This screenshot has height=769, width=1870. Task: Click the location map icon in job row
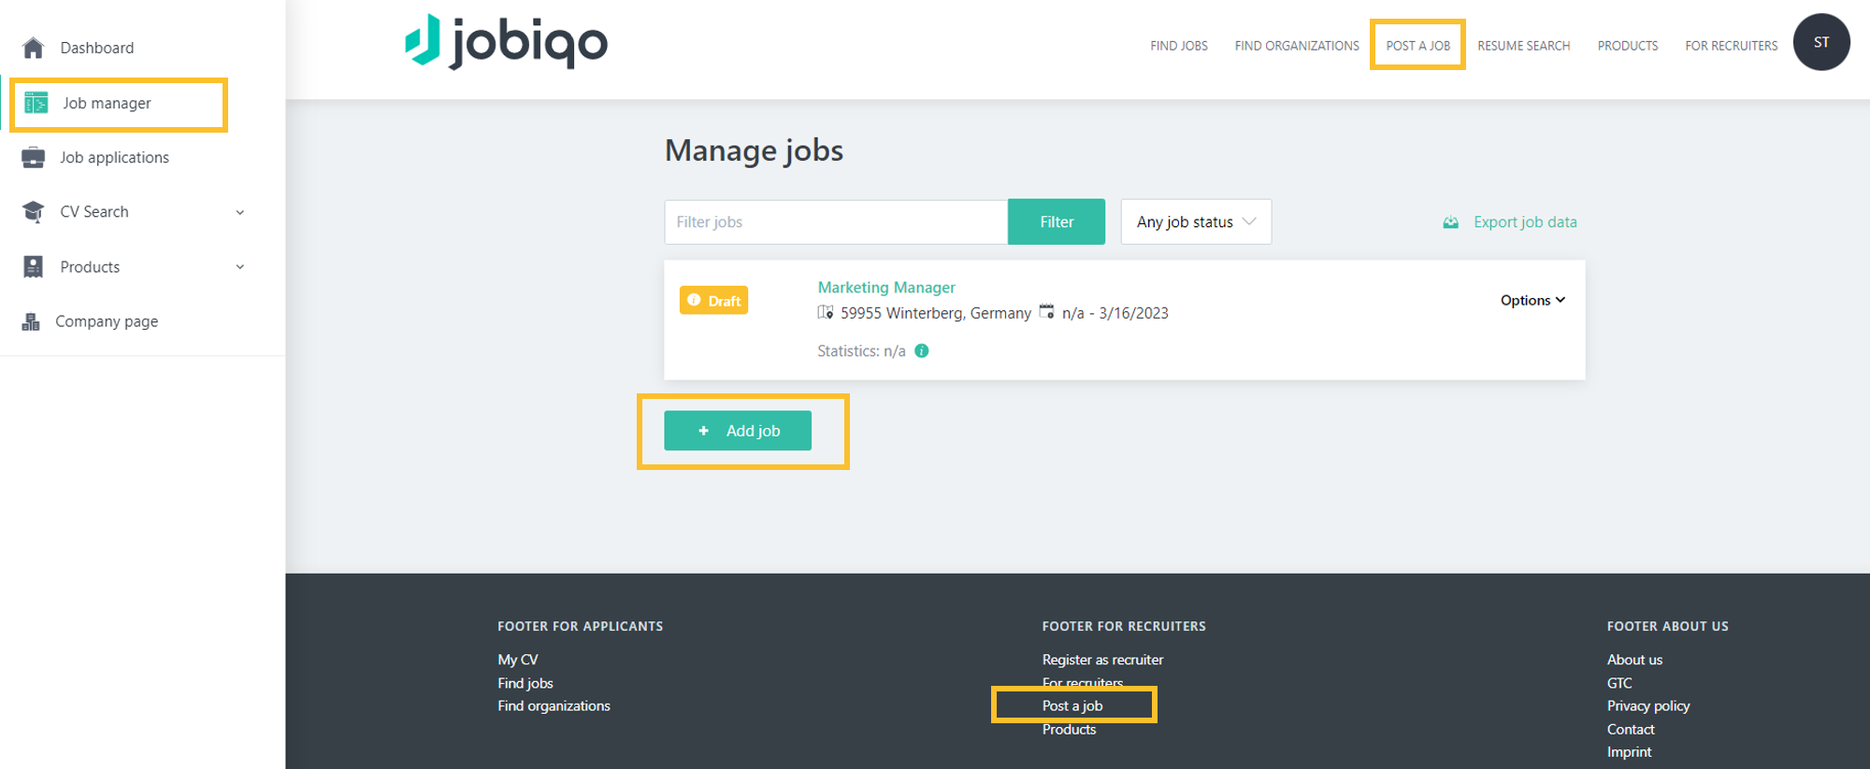pyautogui.click(x=826, y=312)
